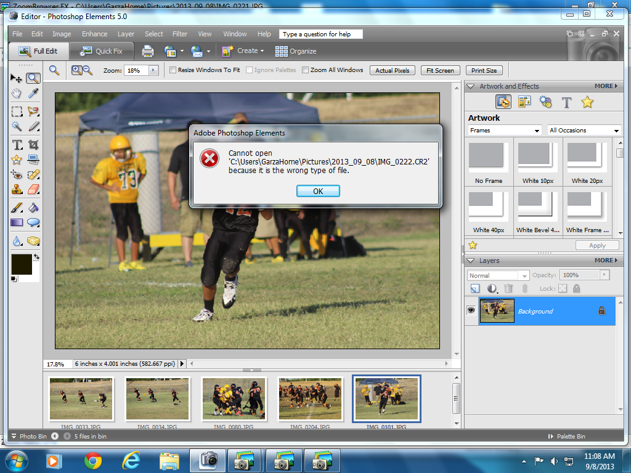Open Favorites star in Artwork and Effects

tap(587, 102)
